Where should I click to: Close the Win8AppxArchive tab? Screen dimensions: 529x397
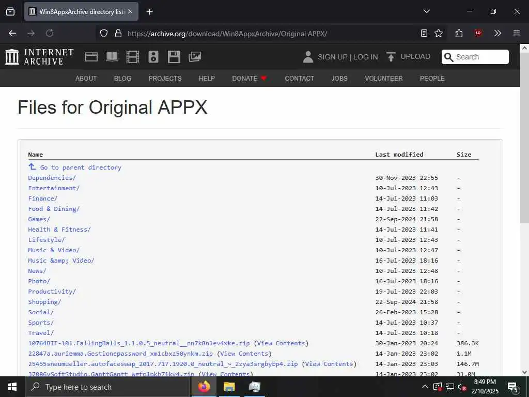(130, 11)
